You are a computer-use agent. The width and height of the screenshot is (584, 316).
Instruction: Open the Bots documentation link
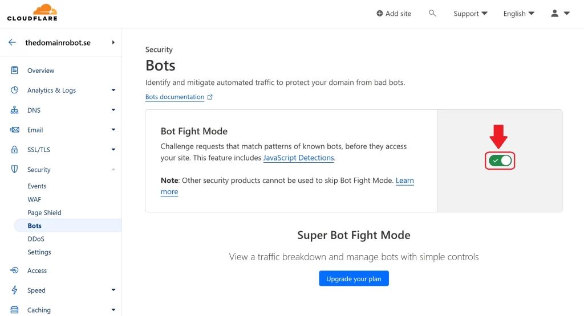[175, 97]
